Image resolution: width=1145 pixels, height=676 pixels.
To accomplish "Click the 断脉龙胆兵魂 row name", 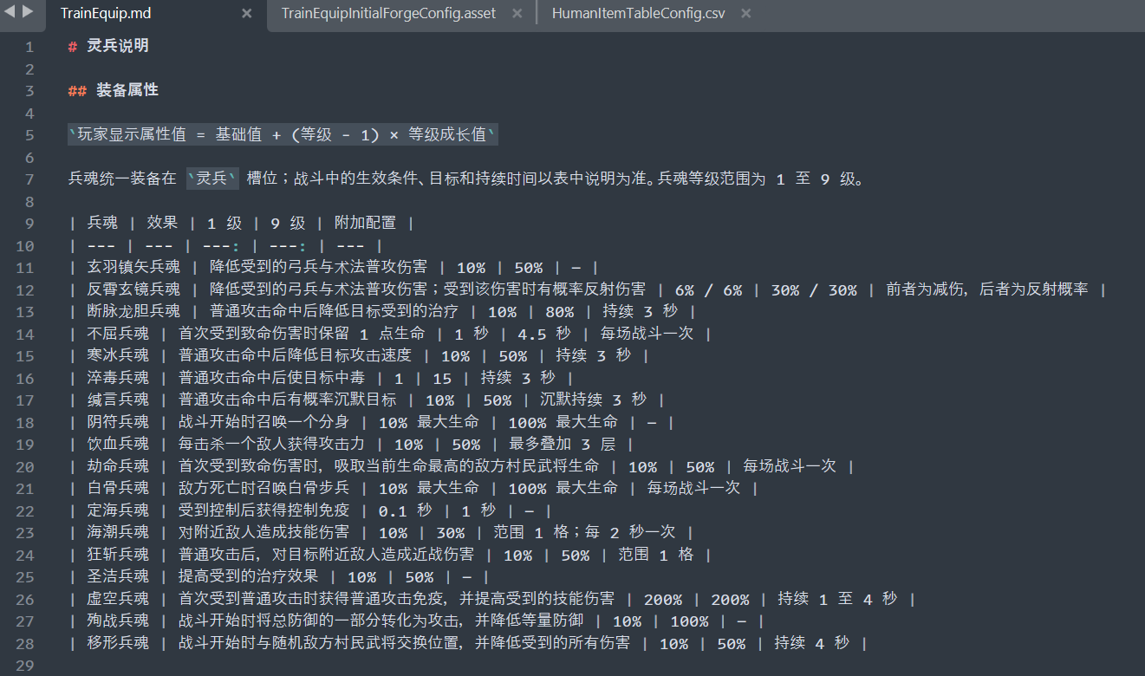I will point(133,312).
